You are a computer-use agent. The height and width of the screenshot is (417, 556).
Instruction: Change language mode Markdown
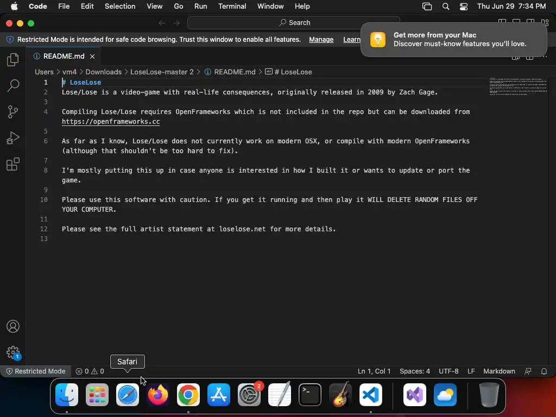click(x=500, y=371)
